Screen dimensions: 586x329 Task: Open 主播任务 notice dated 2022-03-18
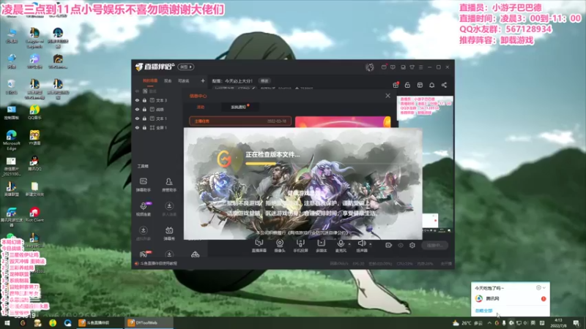tap(240, 121)
